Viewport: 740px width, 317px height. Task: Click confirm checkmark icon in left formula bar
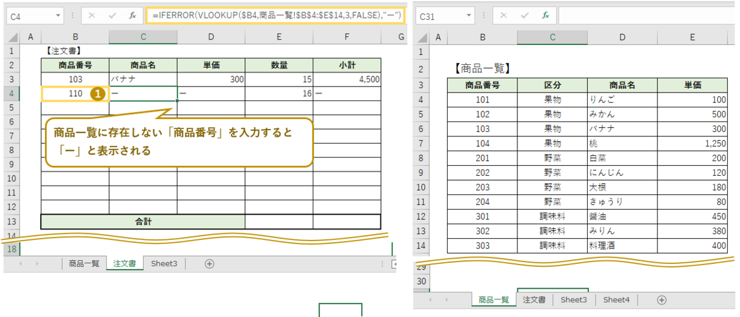tap(112, 16)
